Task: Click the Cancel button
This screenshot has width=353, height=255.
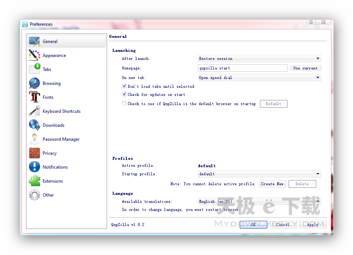Action: coord(283,225)
